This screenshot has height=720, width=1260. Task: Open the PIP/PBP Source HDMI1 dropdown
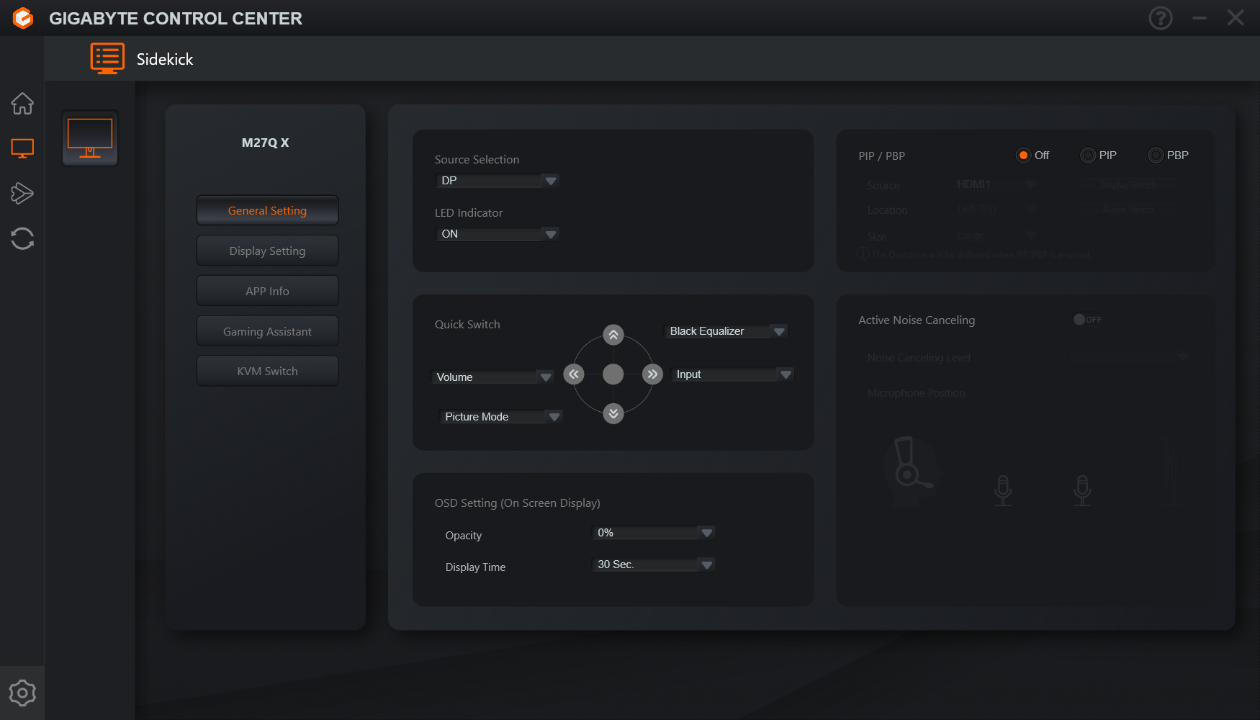(996, 185)
